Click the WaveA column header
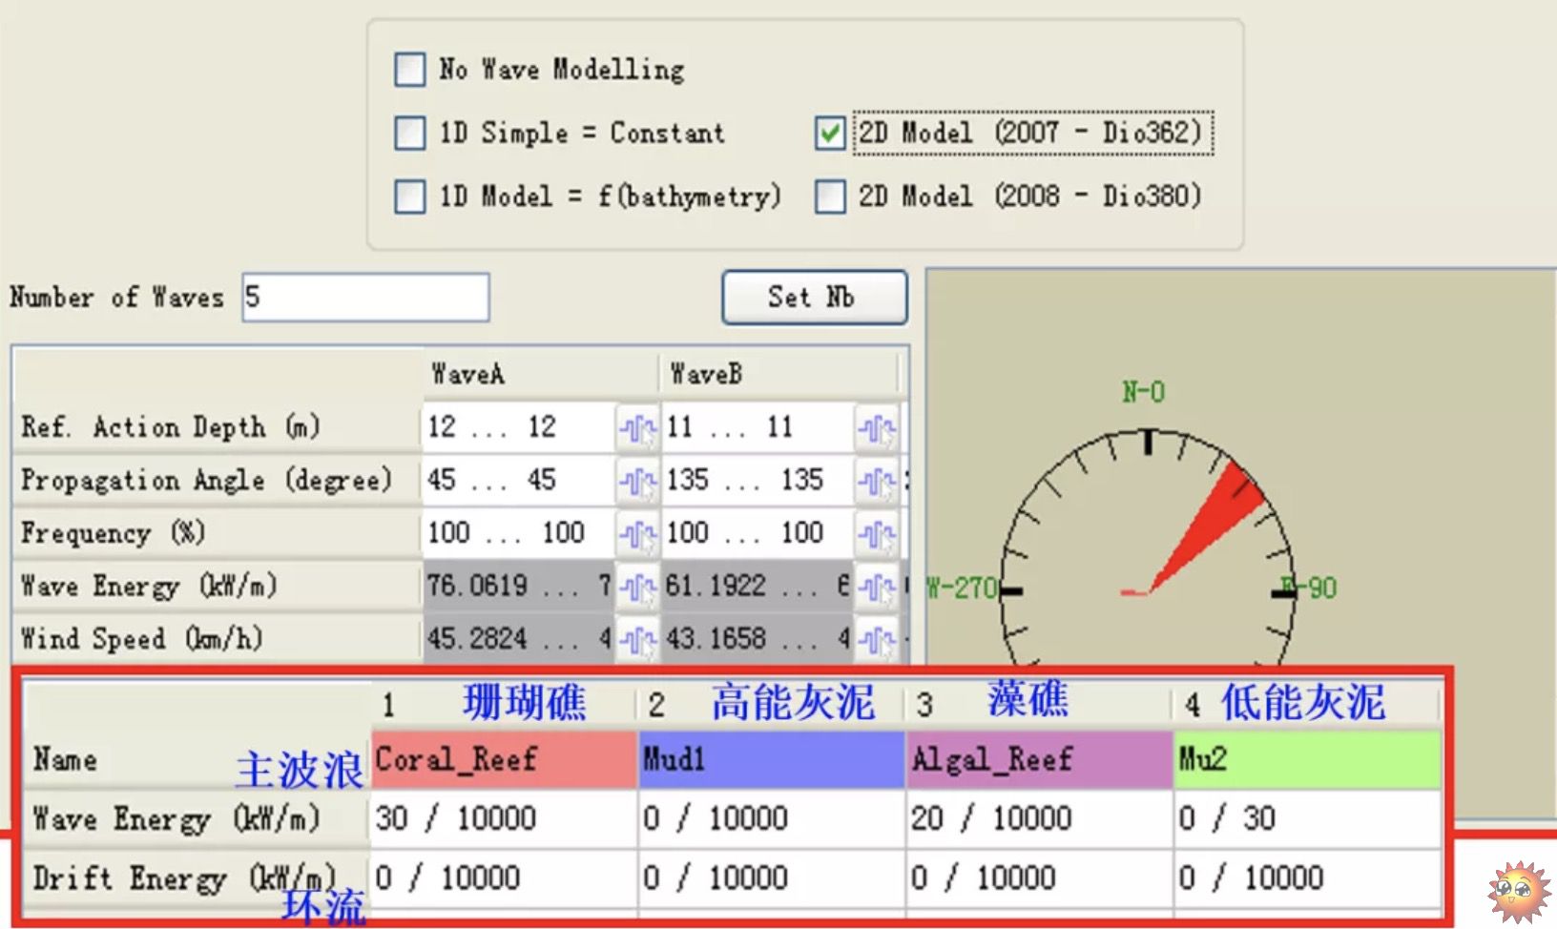 (x=540, y=374)
